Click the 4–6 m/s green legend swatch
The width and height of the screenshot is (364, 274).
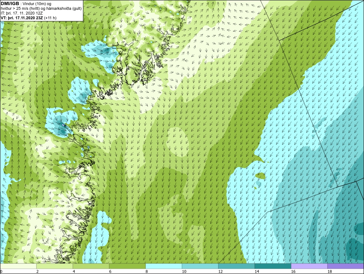tap(91, 266)
